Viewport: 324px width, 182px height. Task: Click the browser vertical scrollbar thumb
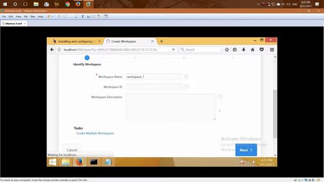275,114
